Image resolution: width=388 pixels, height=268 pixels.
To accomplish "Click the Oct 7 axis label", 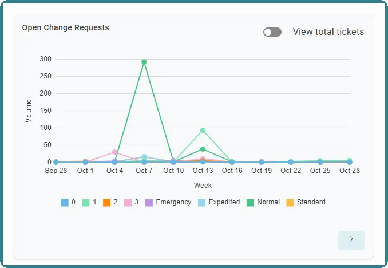I will click(144, 171).
